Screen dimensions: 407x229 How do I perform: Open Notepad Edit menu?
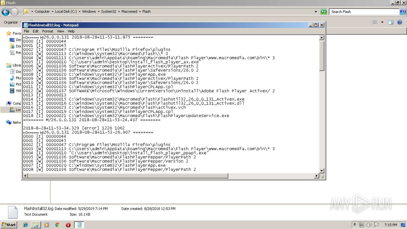point(36,31)
